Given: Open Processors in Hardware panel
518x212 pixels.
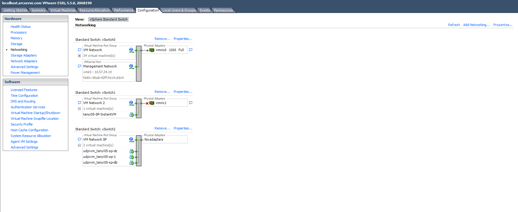Looking at the screenshot, I should (19, 32).
